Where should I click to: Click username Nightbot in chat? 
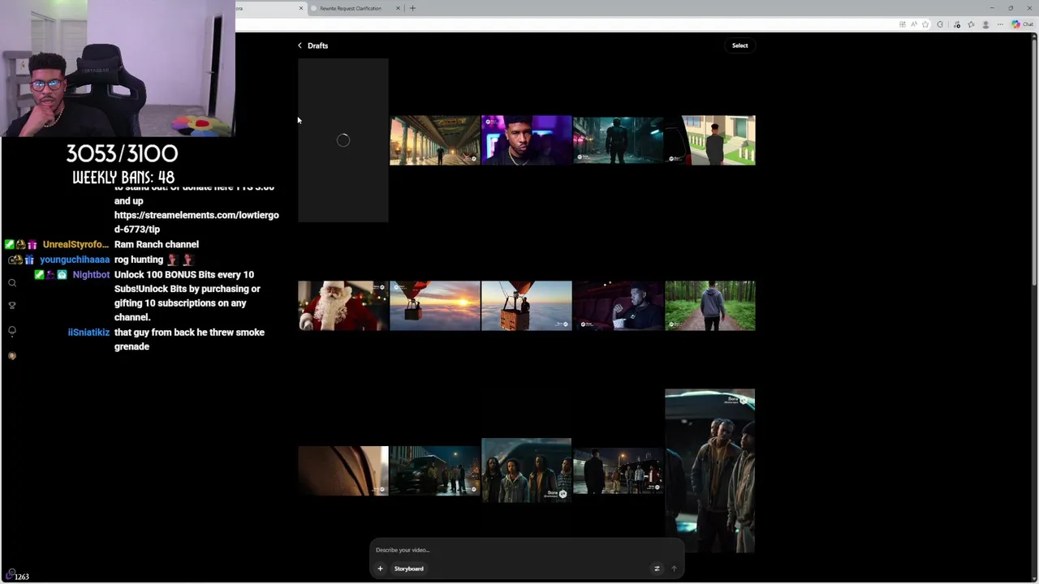(x=91, y=275)
